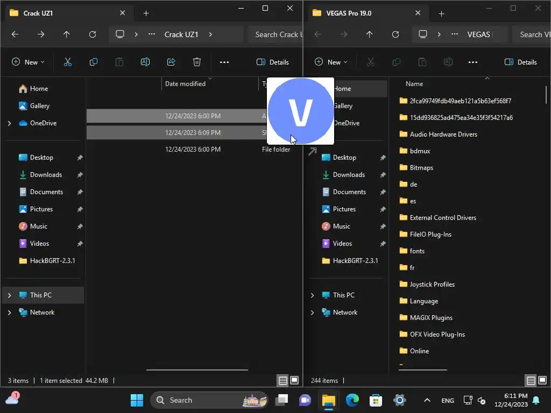This screenshot has width=551, height=413.
Task: Toggle Details pane in Crack UZ1 window
Action: [x=273, y=62]
